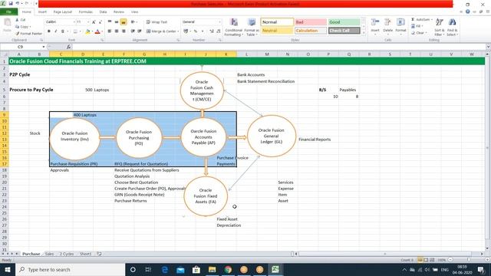Decrease the cell indent

point(133,31)
